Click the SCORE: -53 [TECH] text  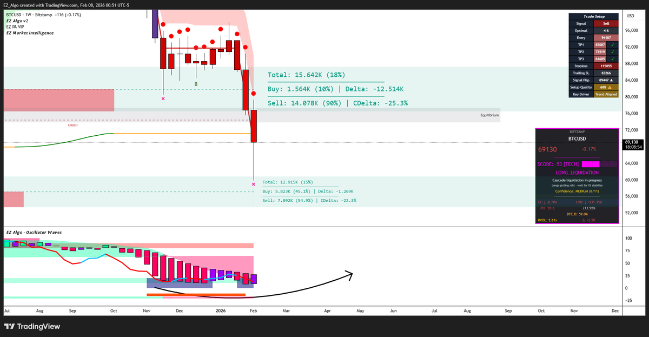tap(558, 164)
